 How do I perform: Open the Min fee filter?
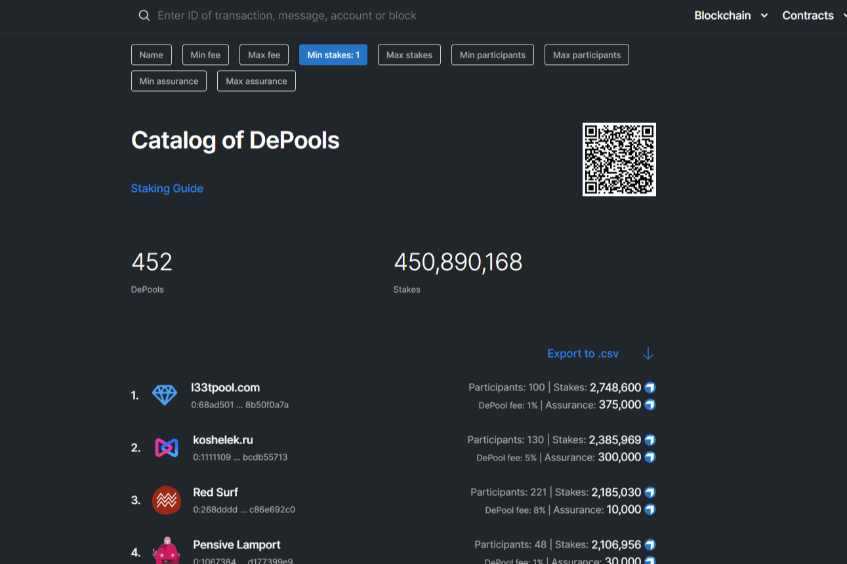point(205,54)
